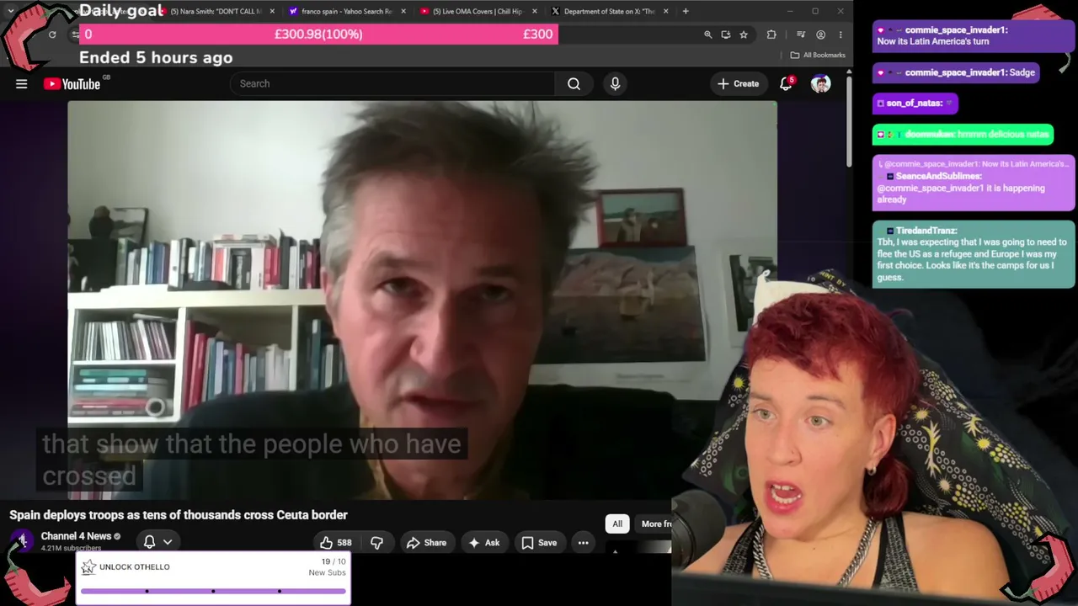Screen dimensions: 1078x606
Task: Select the All filter chip
Action: pos(617,524)
